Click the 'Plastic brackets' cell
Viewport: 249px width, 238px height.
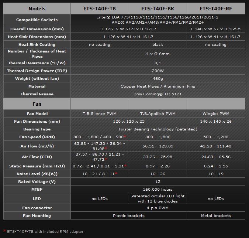point(129,215)
